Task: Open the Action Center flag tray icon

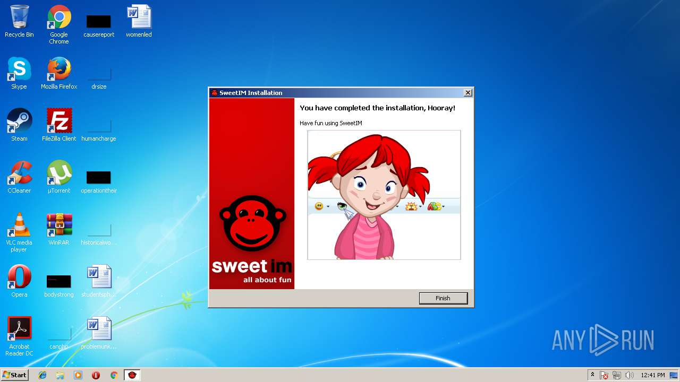Action: tap(604, 375)
